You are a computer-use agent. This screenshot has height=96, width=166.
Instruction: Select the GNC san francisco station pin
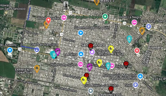(x=37, y=50)
